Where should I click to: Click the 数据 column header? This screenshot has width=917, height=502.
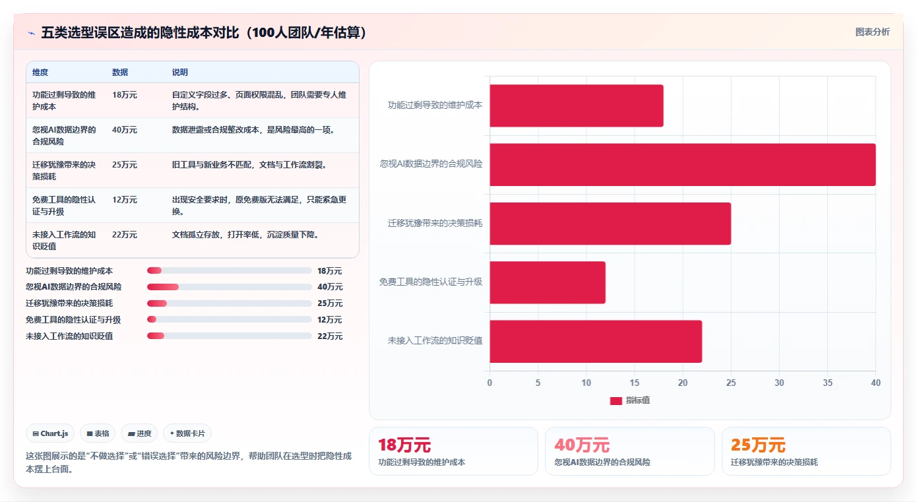coord(120,73)
